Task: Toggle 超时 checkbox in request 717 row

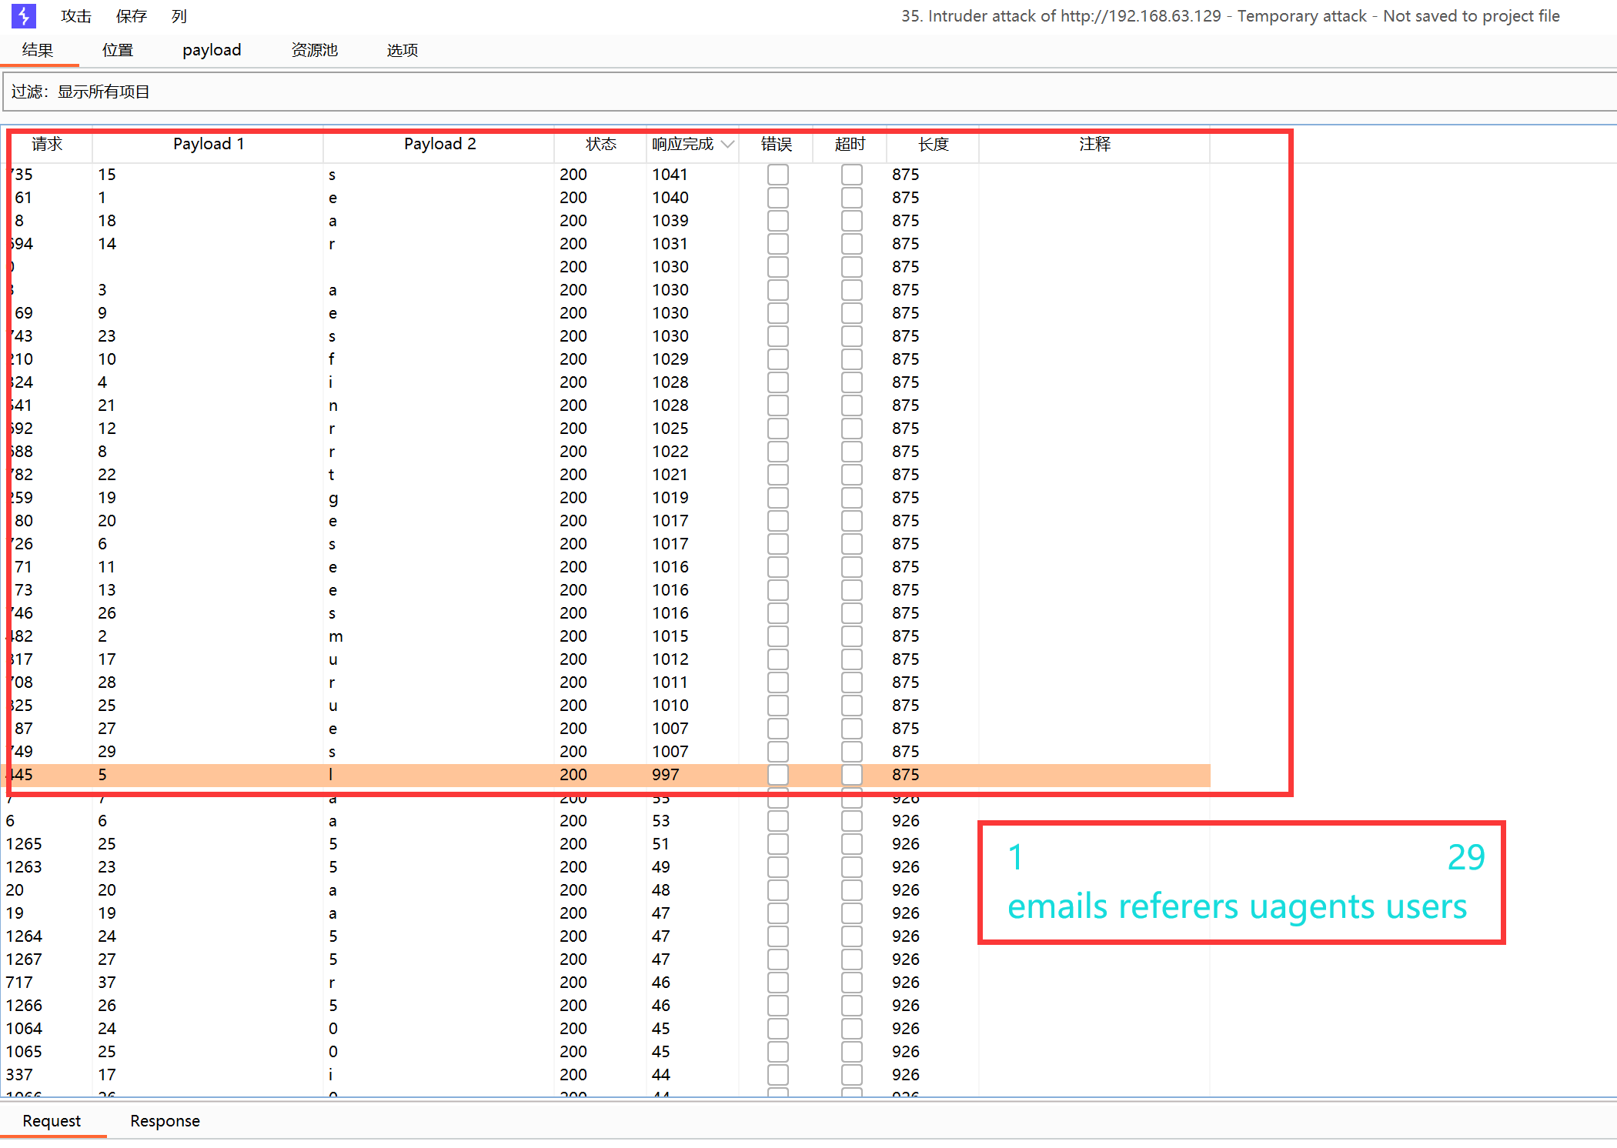Action: pyautogui.click(x=852, y=983)
